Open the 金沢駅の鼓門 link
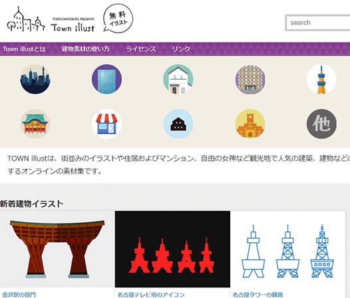Image resolution: width=350 pixels, height=298 pixels. [19, 295]
